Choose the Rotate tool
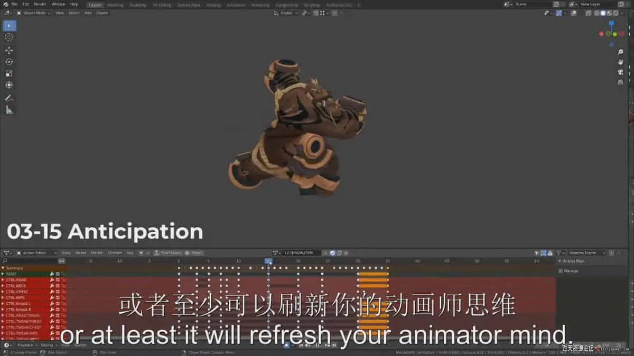This screenshot has height=356, width=634. pyautogui.click(x=10, y=62)
